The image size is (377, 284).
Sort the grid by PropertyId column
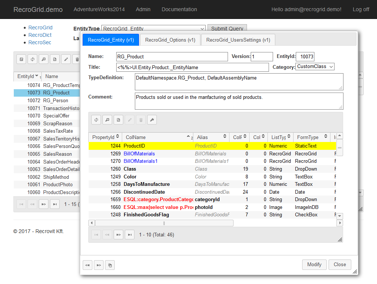[x=106, y=137]
